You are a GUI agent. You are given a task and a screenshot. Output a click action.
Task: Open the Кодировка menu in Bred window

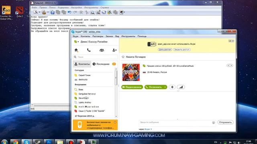[63, 8]
